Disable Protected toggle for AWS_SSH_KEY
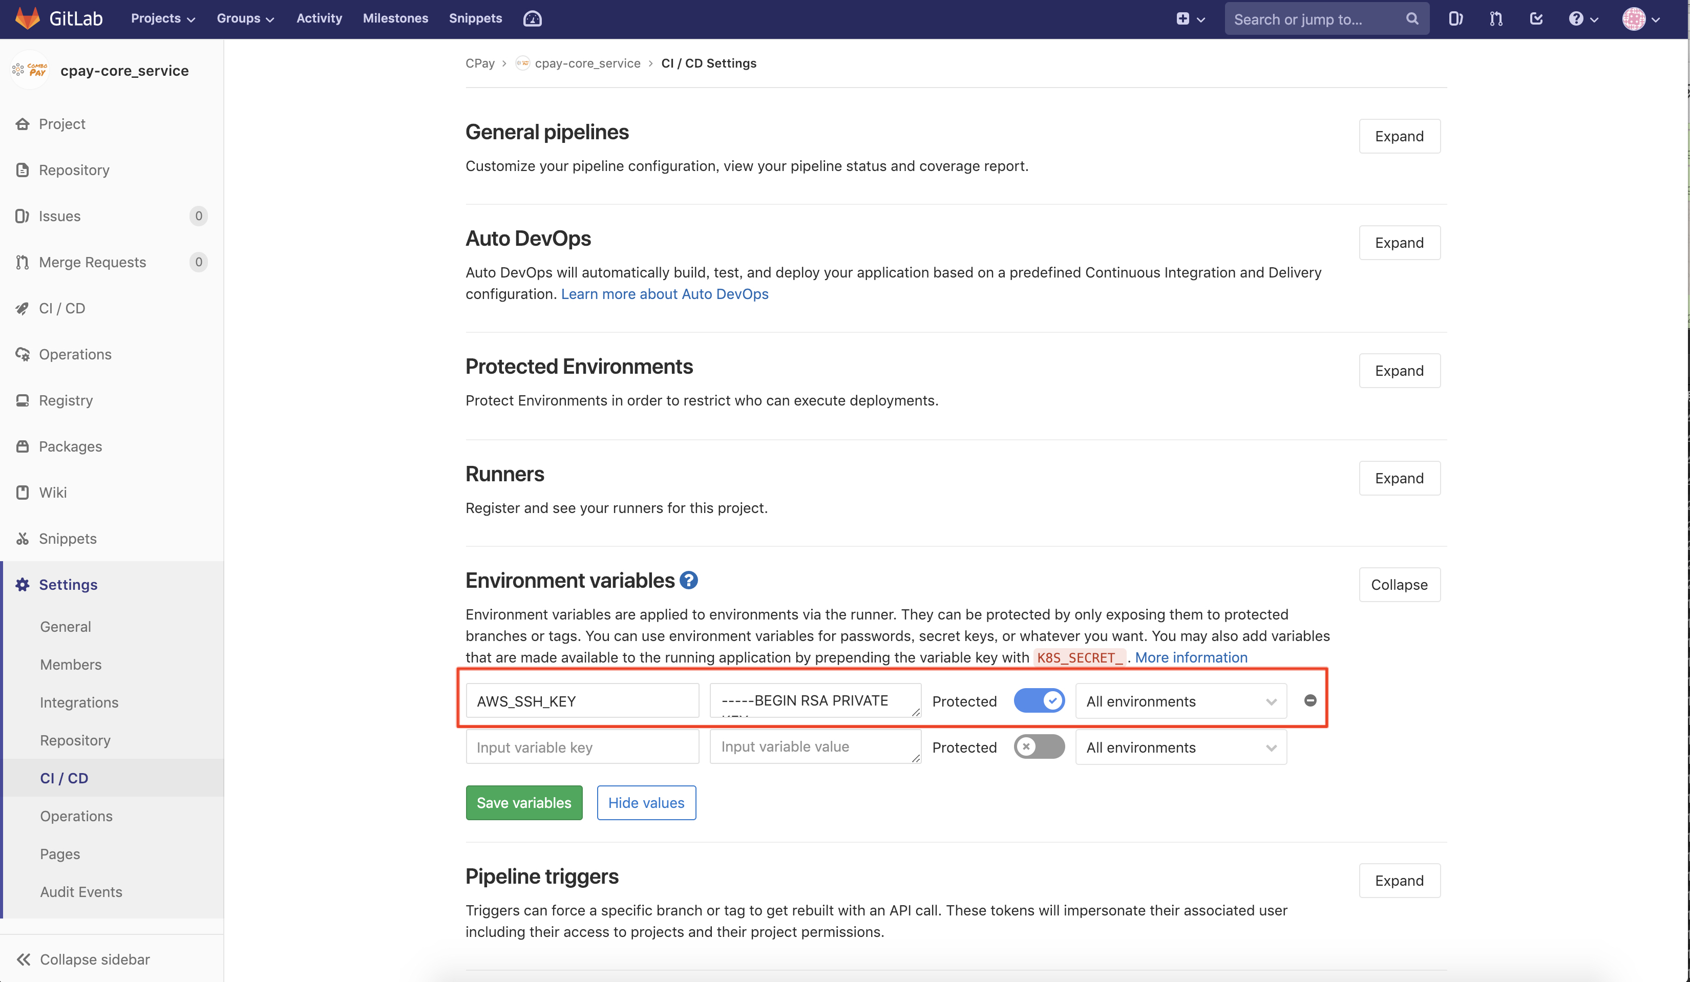This screenshot has width=1690, height=982. pos(1039,700)
